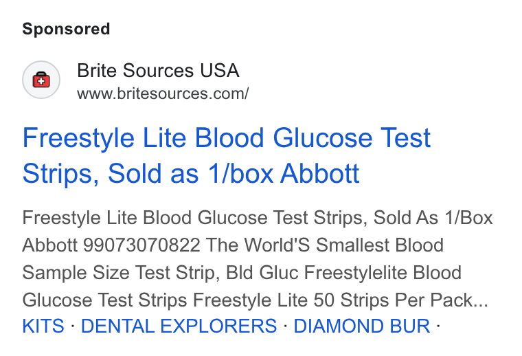Click "Sample Size Test Strip" description text
The width and height of the screenshot is (522, 356).
point(120,272)
